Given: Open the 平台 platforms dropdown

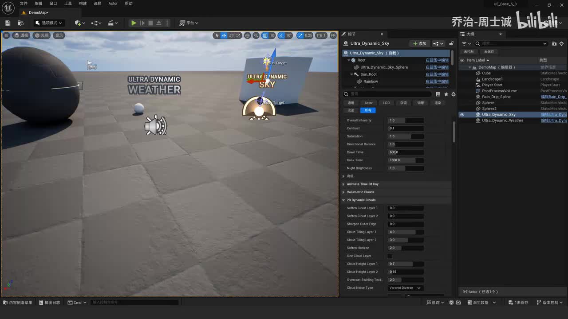Looking at the screenshot, I should click(x=189, y=23).
